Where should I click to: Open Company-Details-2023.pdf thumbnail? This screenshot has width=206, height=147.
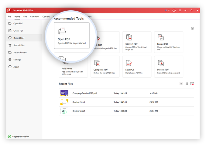coord(64,93)
